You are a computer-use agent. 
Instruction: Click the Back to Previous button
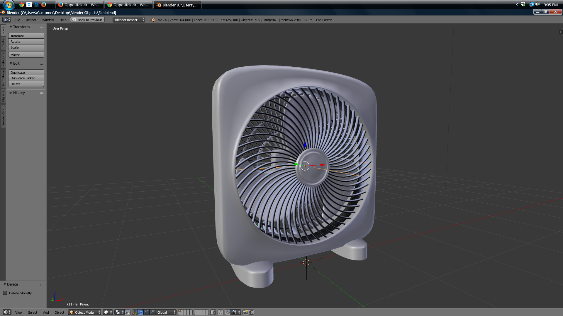click(87, 20)
